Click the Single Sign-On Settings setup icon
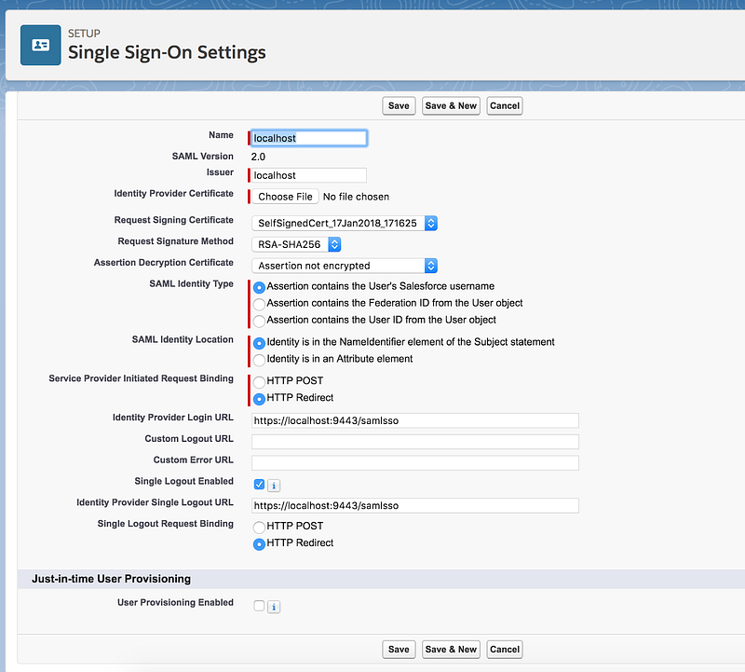Image resolution: width=745 pixels, height=672 pixels. click(x=40, y=45)
